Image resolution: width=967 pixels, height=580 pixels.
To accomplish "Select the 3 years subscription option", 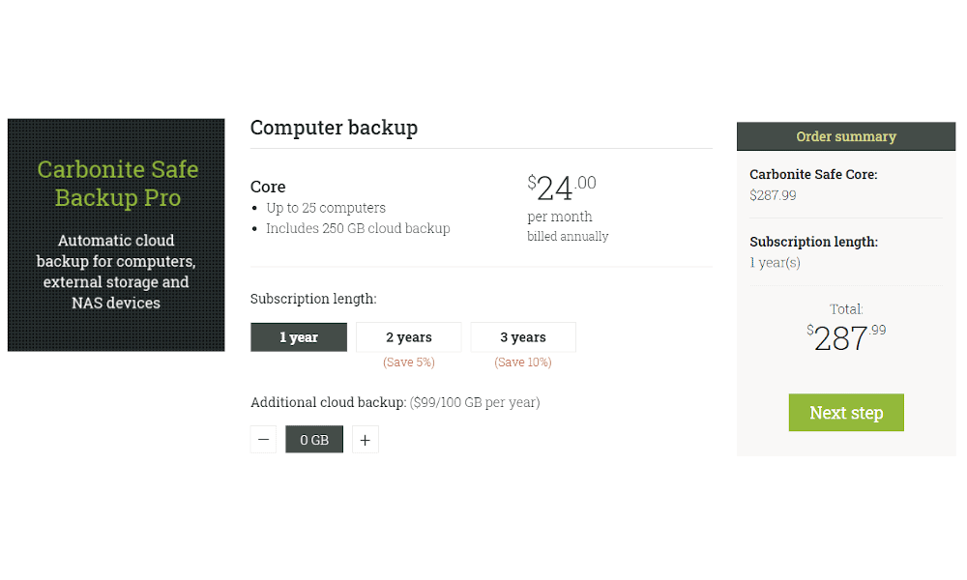I will click(x=522, y=337).
